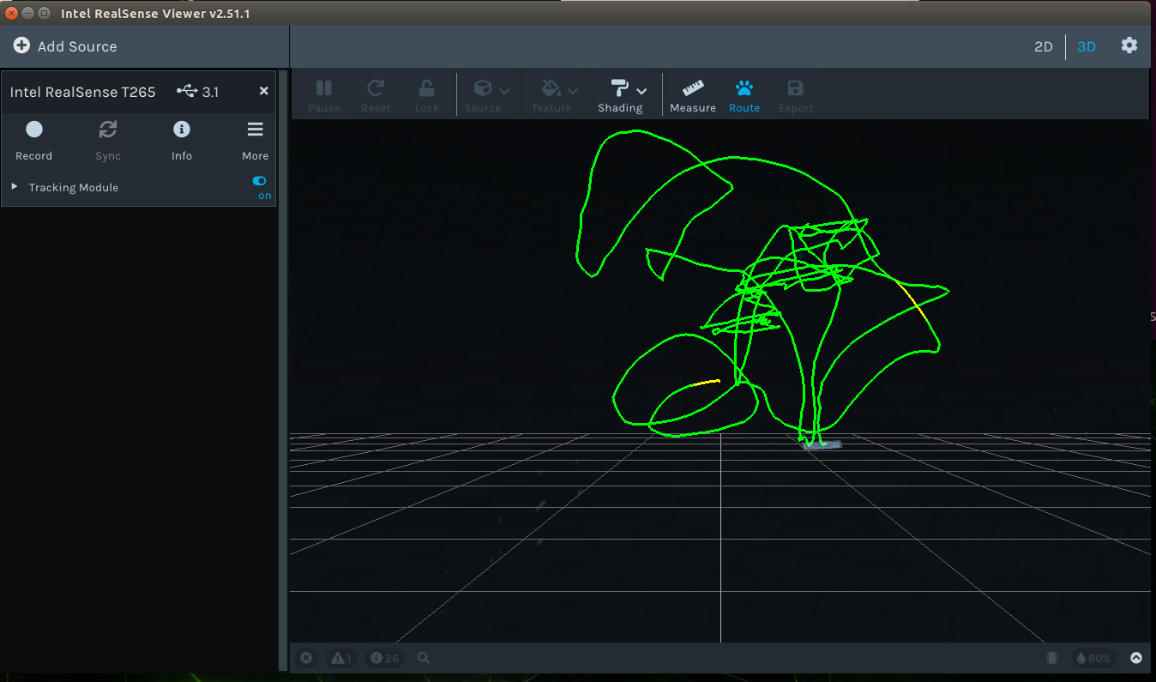The image size is (1156, 682).
Task: Click the chip hardware icon in status bar
Action: (x=1052, y=658)
